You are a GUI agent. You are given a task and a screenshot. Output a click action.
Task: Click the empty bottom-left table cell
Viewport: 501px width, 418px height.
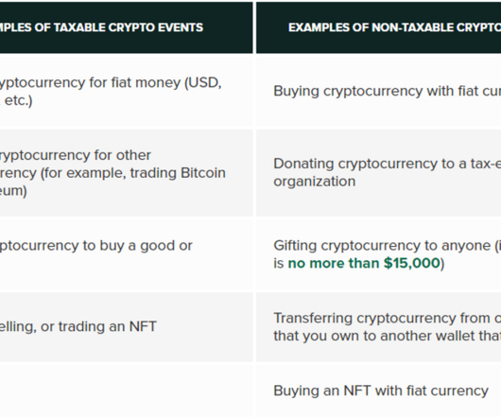click(x=127, y=391)
